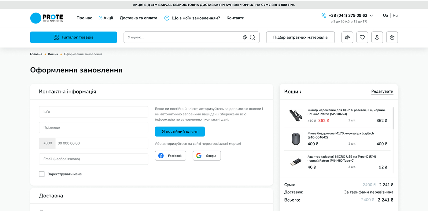This screenshot has width=428, height=211.
Task: Click the phone handset icon
Action: pos(324,16)
